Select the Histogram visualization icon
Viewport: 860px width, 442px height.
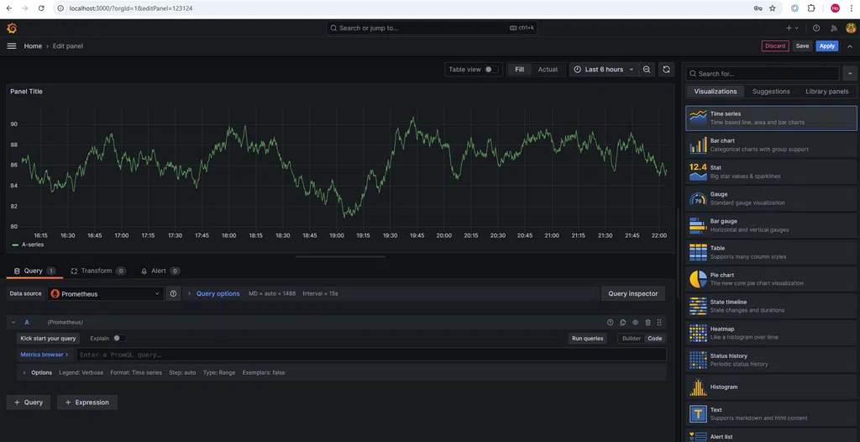pyautogui.click(x=698, y=387)
